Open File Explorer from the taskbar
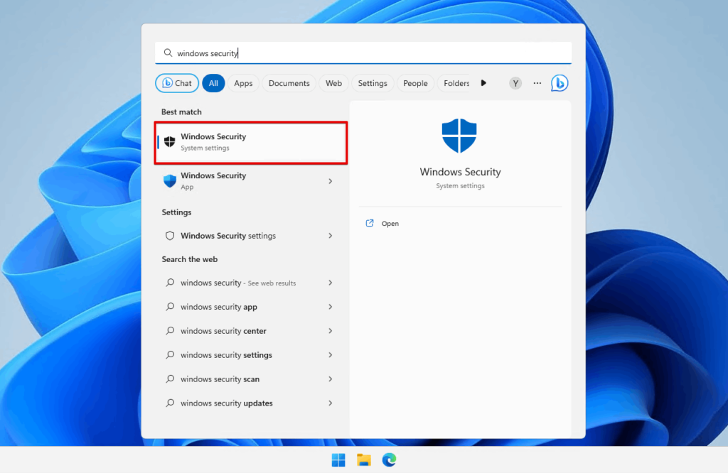This screenshot has width=728, height=473. point(363,460)
